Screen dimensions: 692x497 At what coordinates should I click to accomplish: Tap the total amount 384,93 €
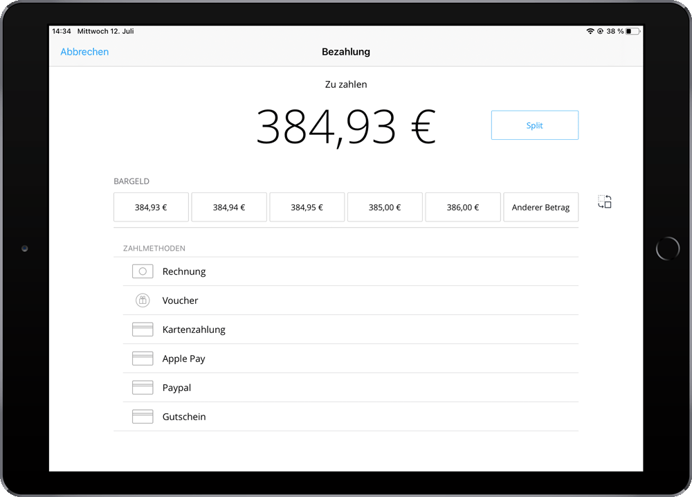click(x=346, y=127)
